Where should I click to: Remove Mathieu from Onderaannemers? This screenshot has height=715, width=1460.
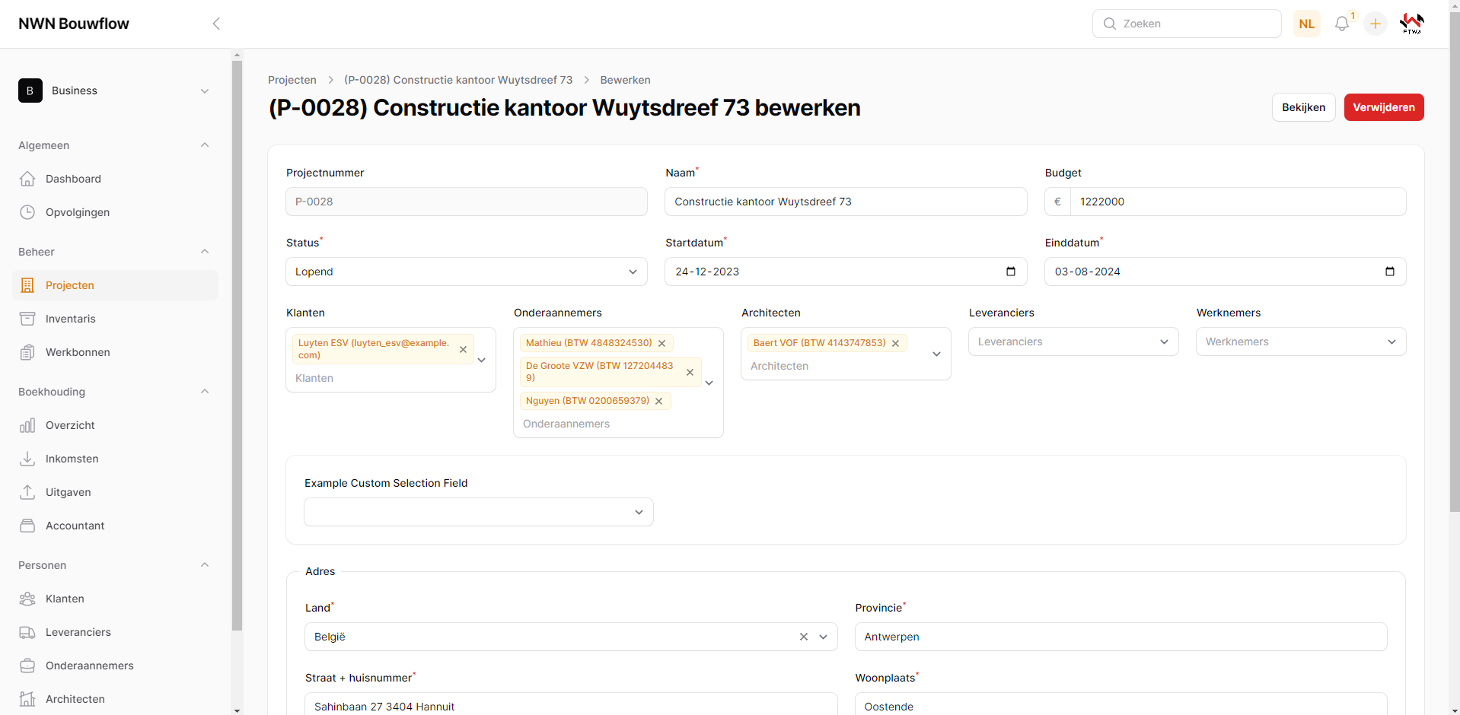(661, 344)
